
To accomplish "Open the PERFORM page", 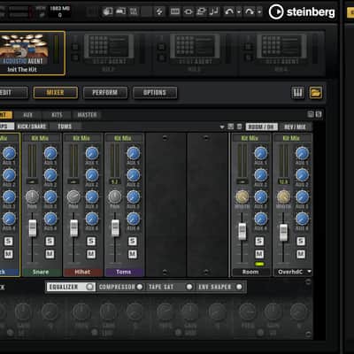I will click(105, 93).
